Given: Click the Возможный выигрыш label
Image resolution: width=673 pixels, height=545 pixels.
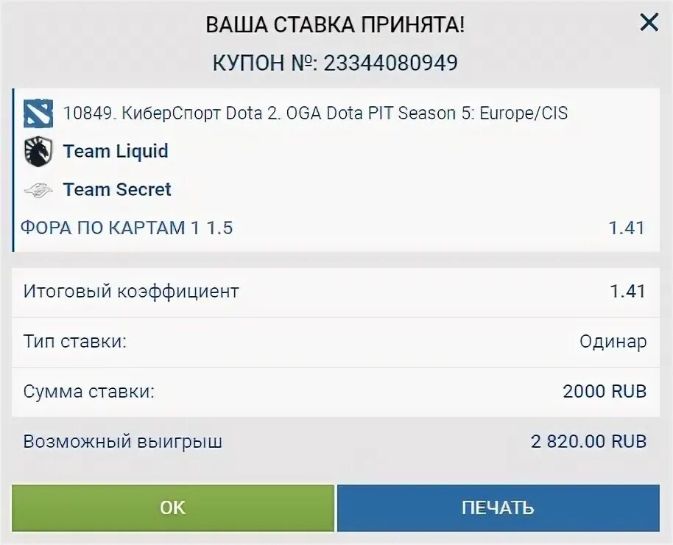Looking at the screenshot, I should (x=123, y=442).
